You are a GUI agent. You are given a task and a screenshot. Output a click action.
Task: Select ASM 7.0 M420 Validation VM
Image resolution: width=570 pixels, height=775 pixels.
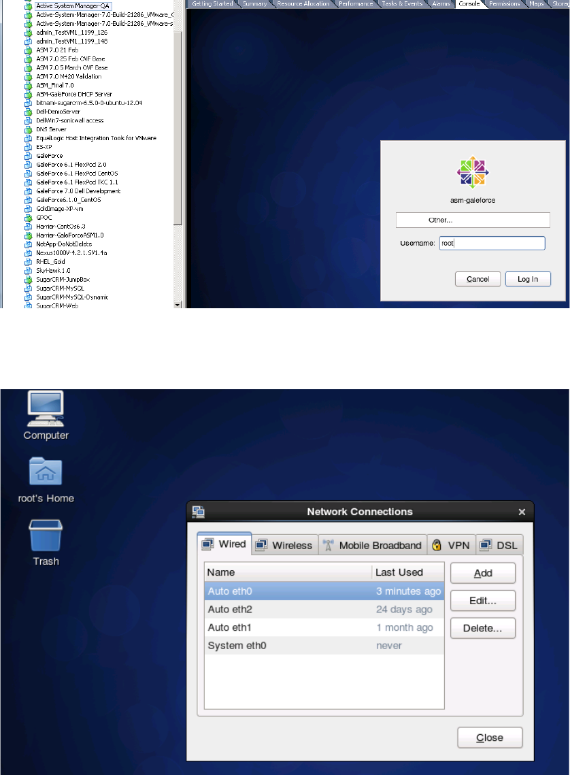pos(69,77)
